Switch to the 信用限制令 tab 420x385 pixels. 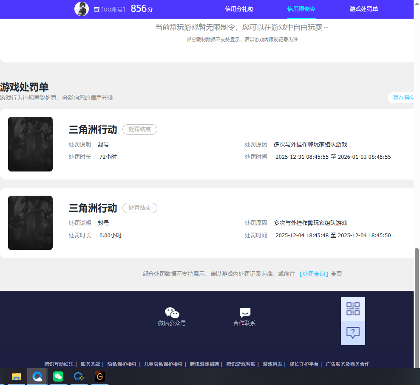301,9
